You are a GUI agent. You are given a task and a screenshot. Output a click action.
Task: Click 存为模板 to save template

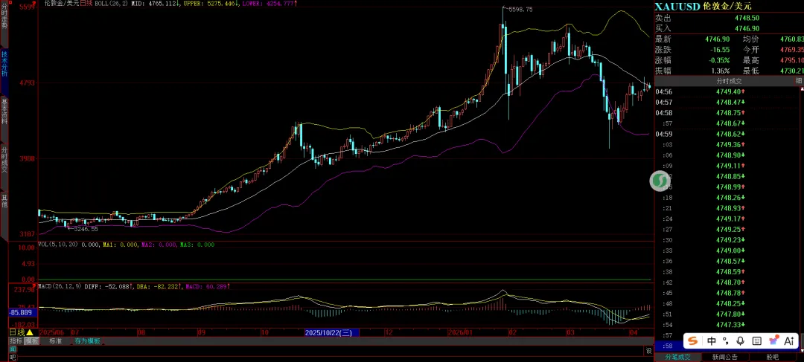[x=88, y=341]
